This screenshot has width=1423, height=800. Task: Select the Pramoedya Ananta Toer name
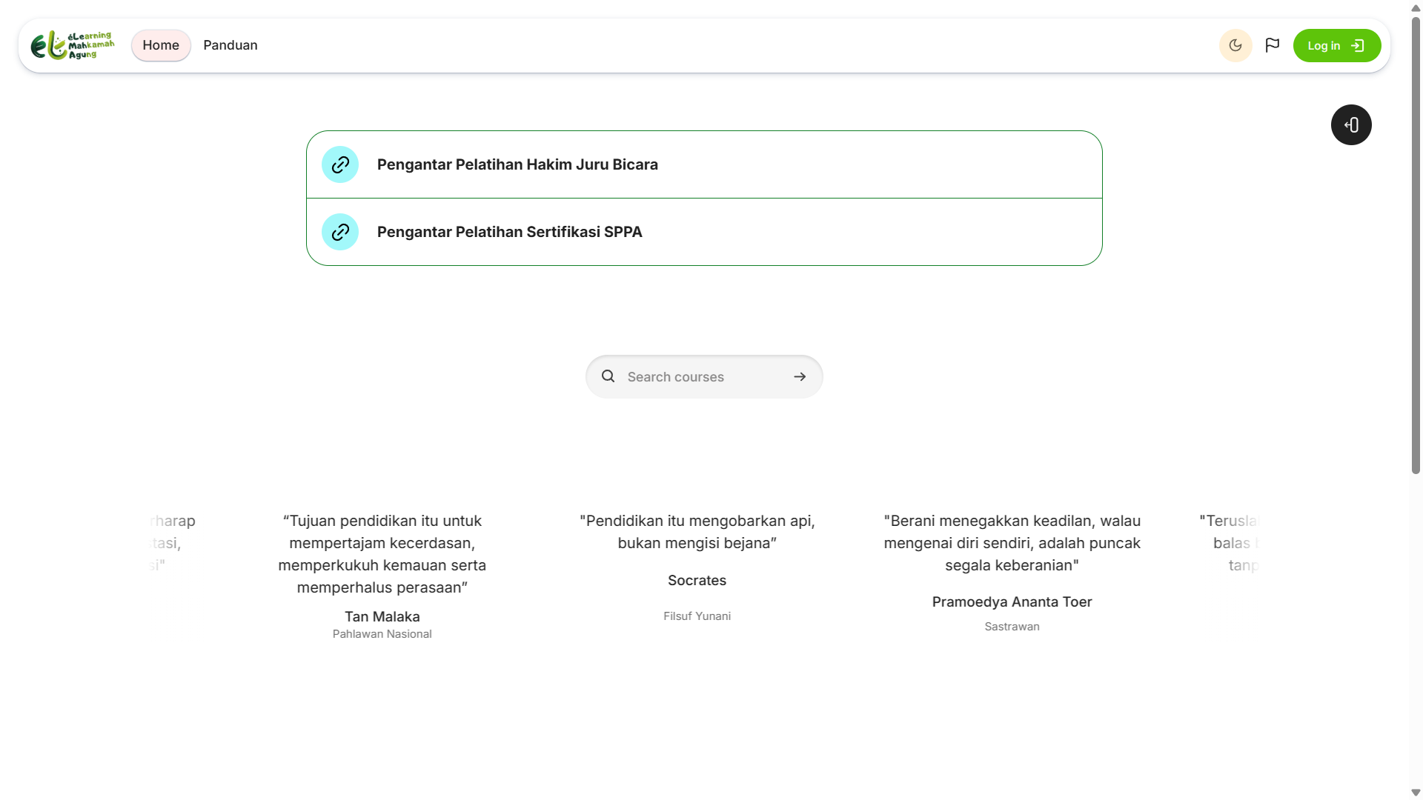pos(1012,601)
